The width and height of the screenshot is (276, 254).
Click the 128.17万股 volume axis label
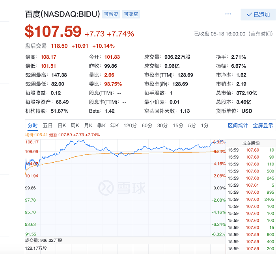pos(36,248)
